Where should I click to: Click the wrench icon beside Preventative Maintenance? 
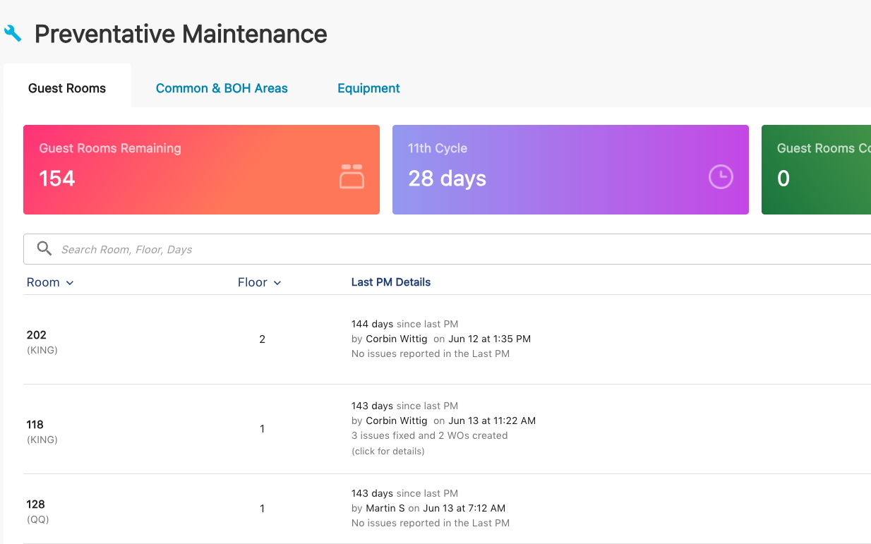click(13, 33)
